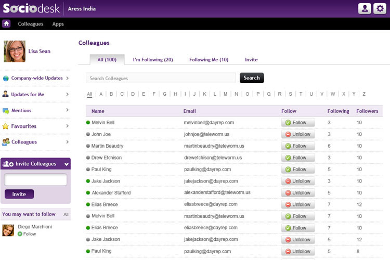Click the purple Invite button
This screenshot has height=260, width=390.
pos(19,194)
